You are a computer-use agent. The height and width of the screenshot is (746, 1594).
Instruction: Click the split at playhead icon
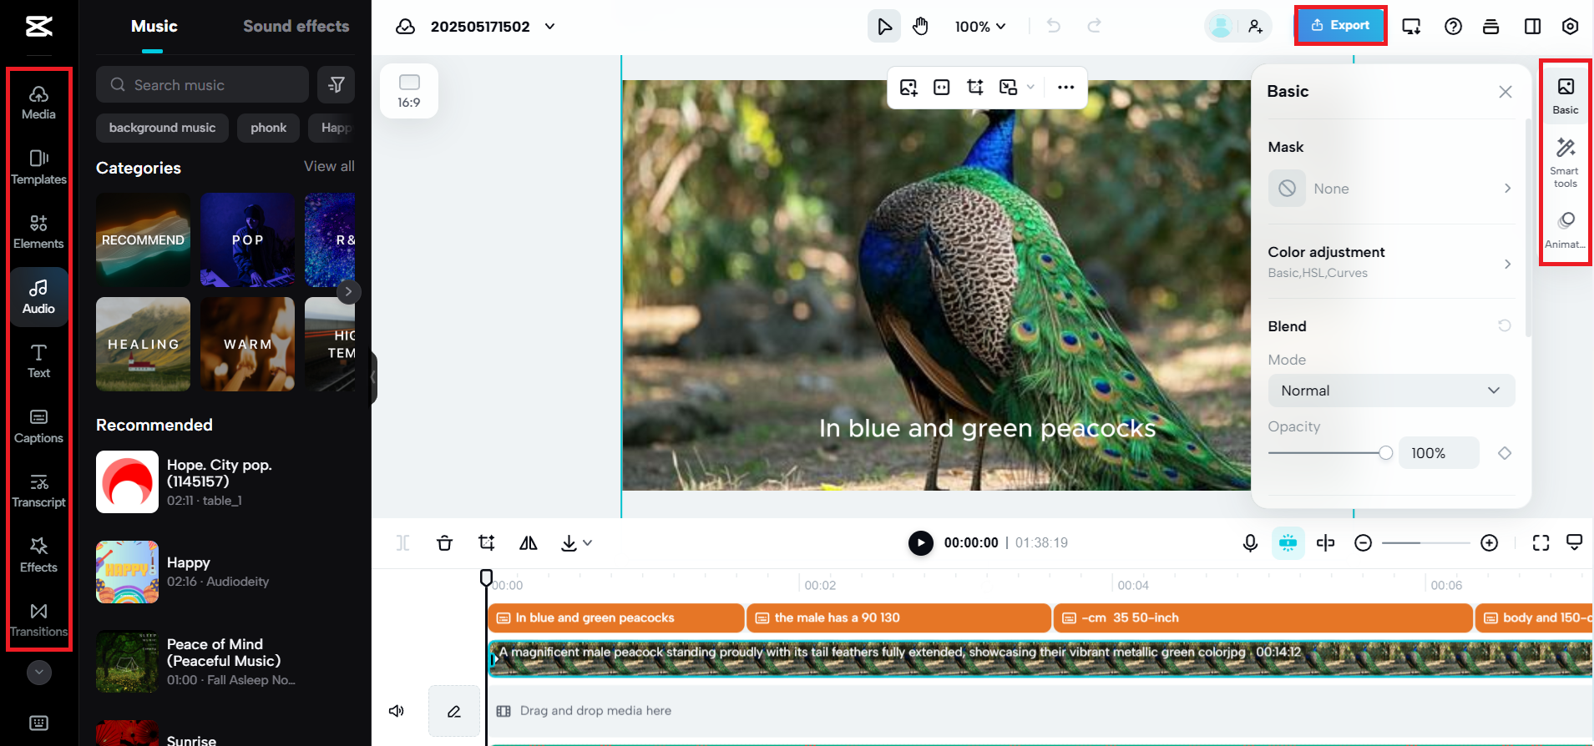1325,543
